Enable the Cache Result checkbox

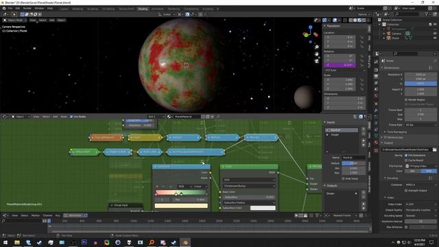click(406, 160)
